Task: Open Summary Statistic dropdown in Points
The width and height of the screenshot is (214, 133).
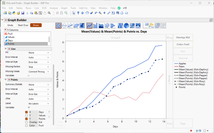Action: pos(39,85)
